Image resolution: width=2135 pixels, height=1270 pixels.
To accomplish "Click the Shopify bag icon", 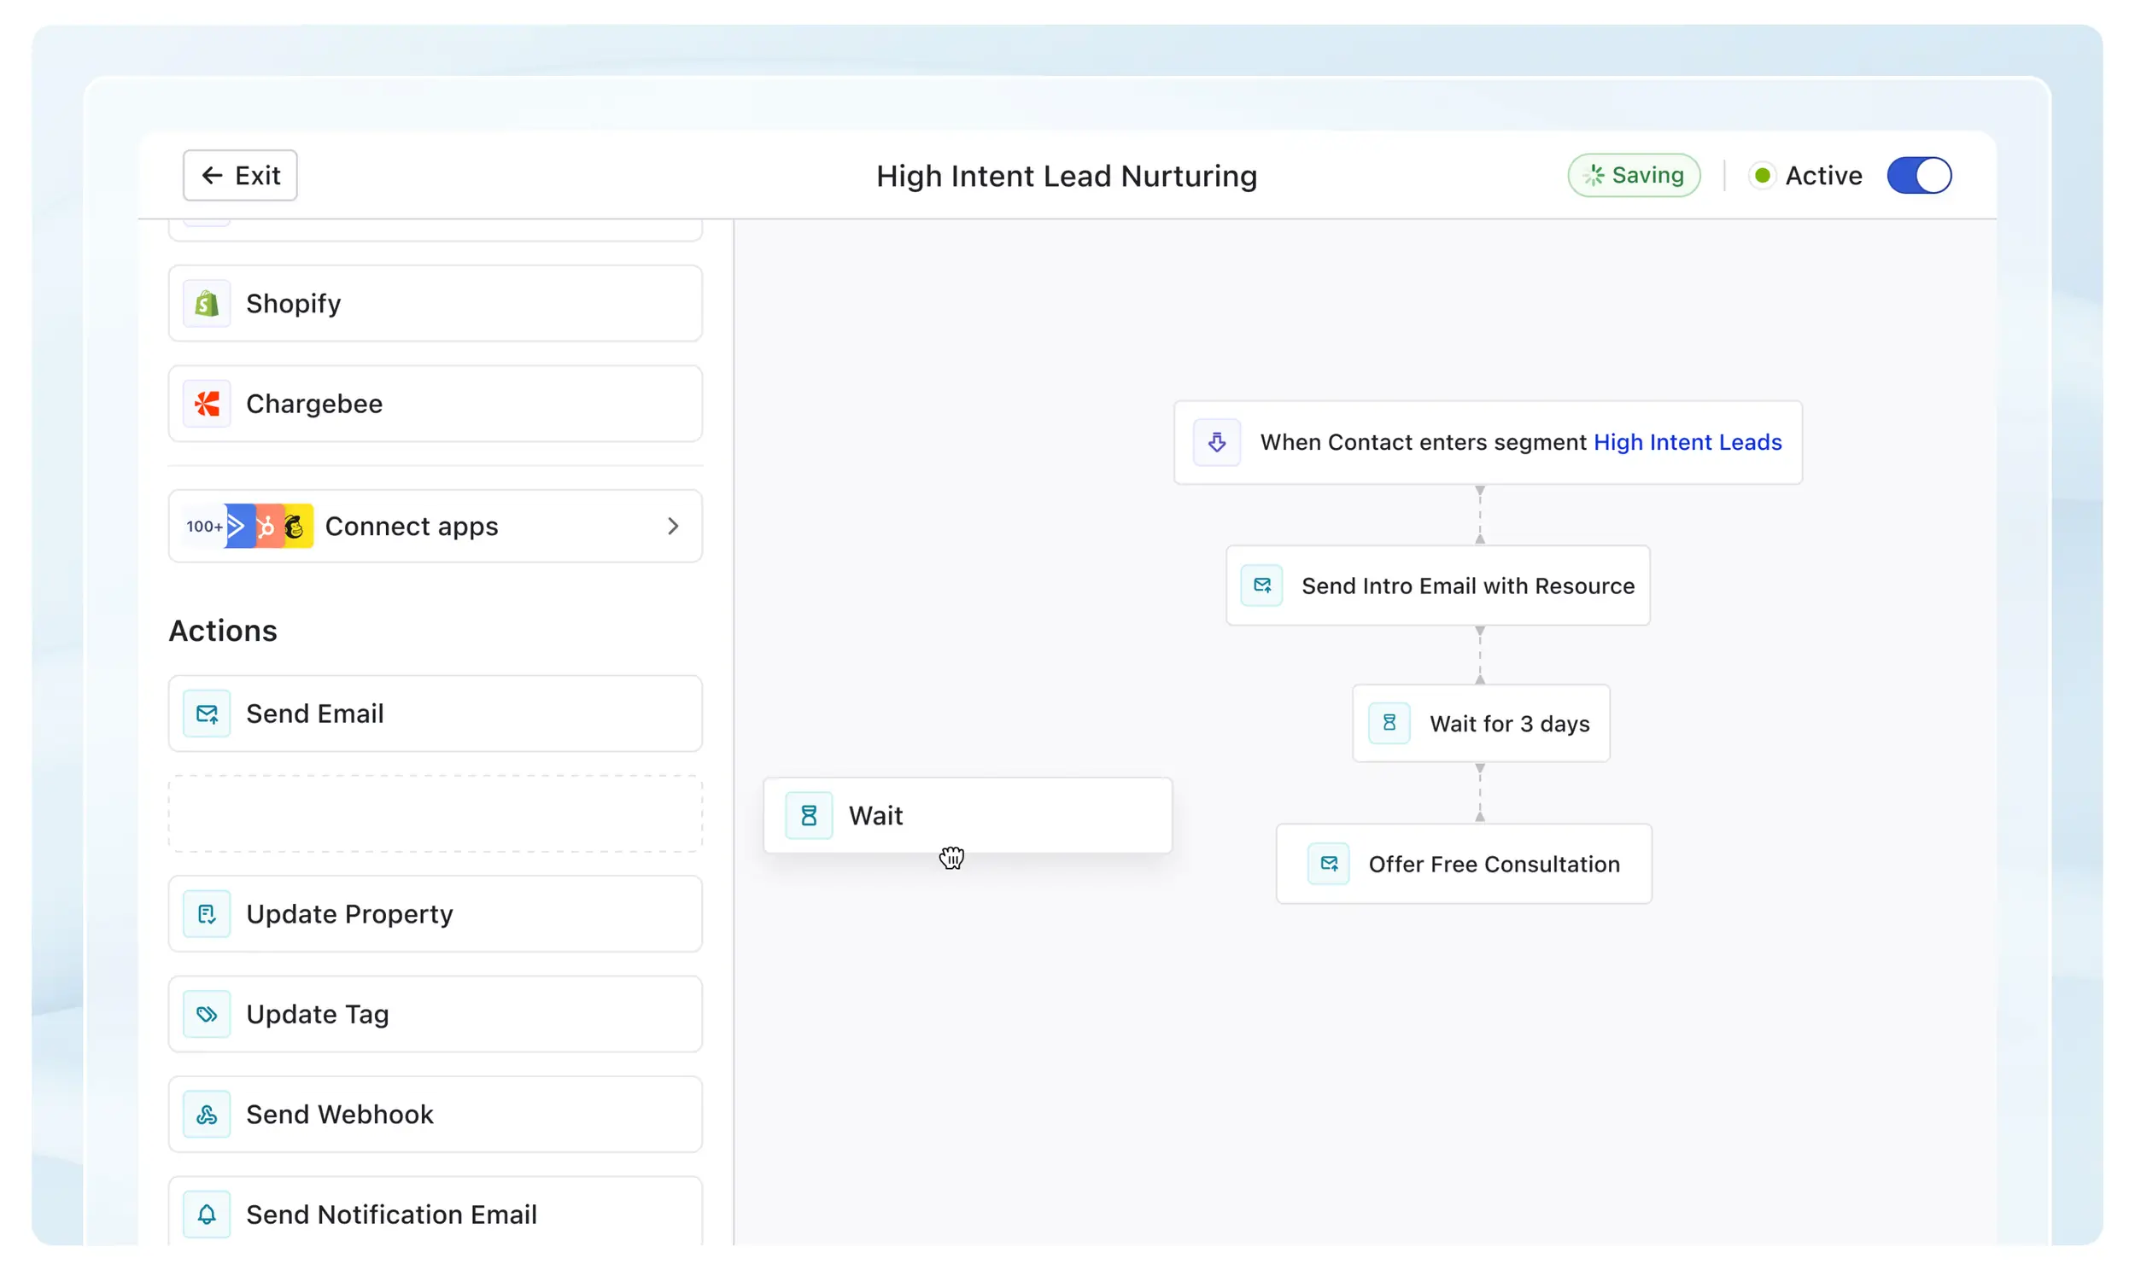I will pos(207,303).
